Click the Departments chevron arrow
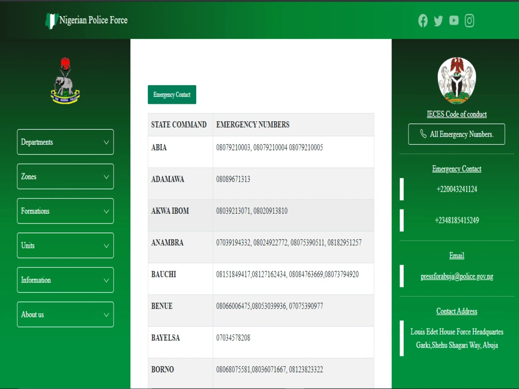This screenshot has height=389, width=519. click(106, 142)
